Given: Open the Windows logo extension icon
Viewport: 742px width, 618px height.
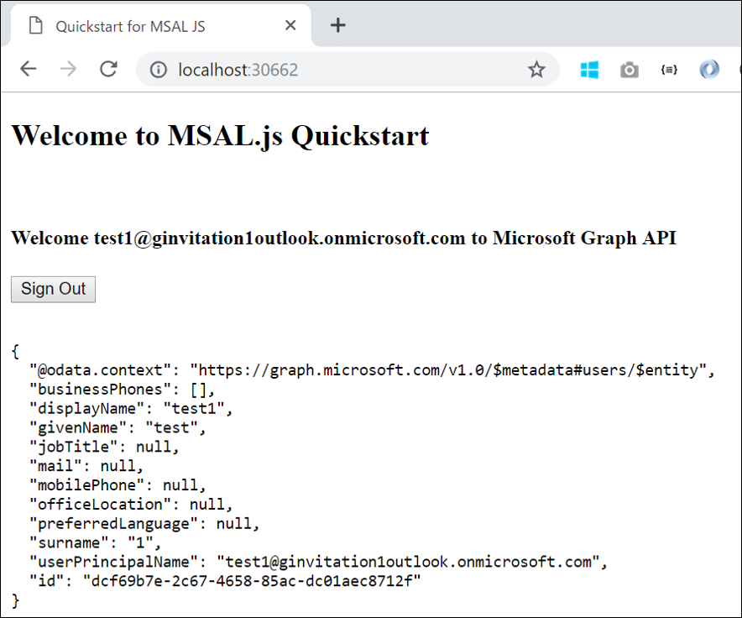Looking at the screenshot, I should tap(589, 70).
